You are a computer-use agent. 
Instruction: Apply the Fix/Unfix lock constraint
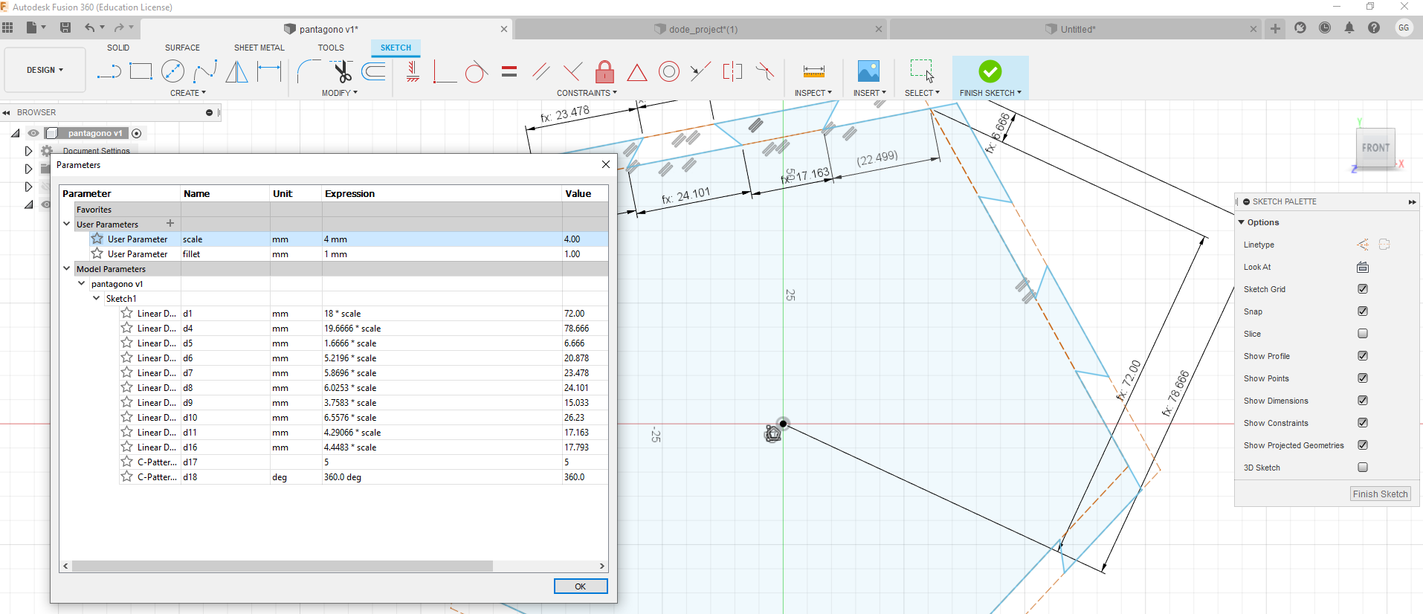[604, 72]
